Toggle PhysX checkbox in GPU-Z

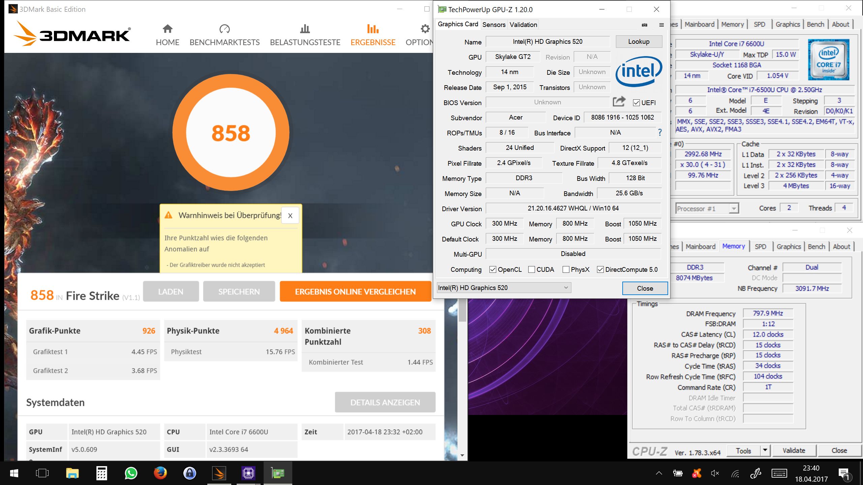[566, 269]
